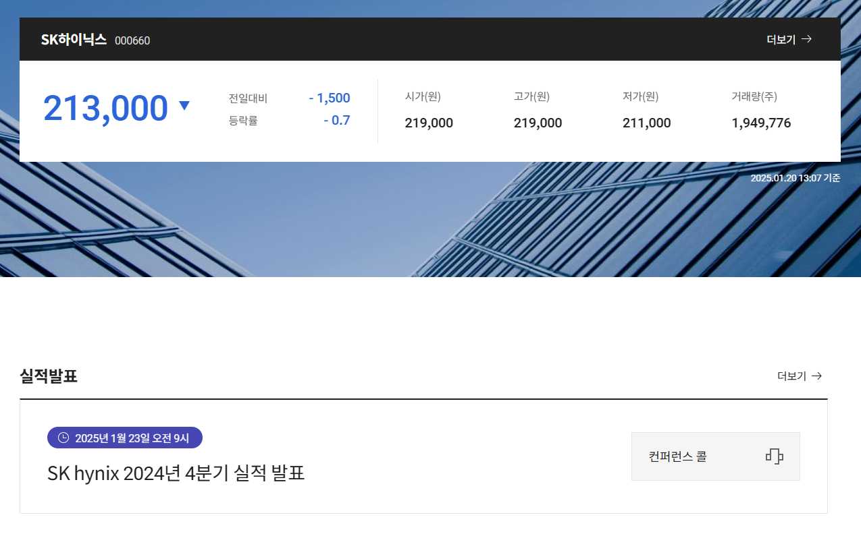The width and height of the screenshot is (861, 536).
Task: Click the stock code 000660
Action: (x=132, y=40)
